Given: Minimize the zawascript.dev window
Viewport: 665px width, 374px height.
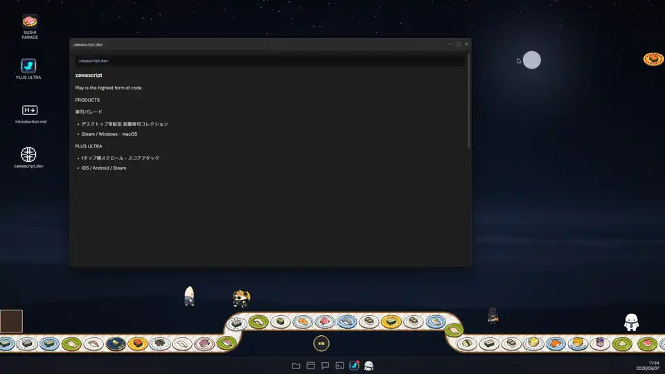Looking at the screenshot, I should [450, 44].
